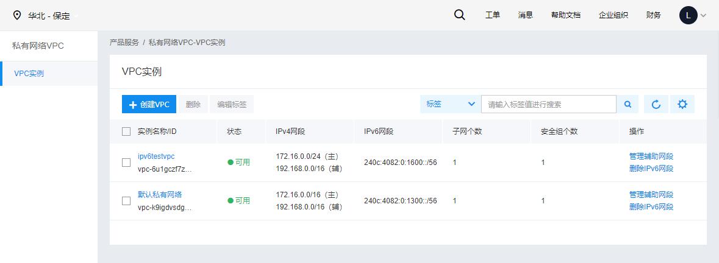719x263 pixels.
Task: Expand the account menu chevron
Action: click(703, 16)
